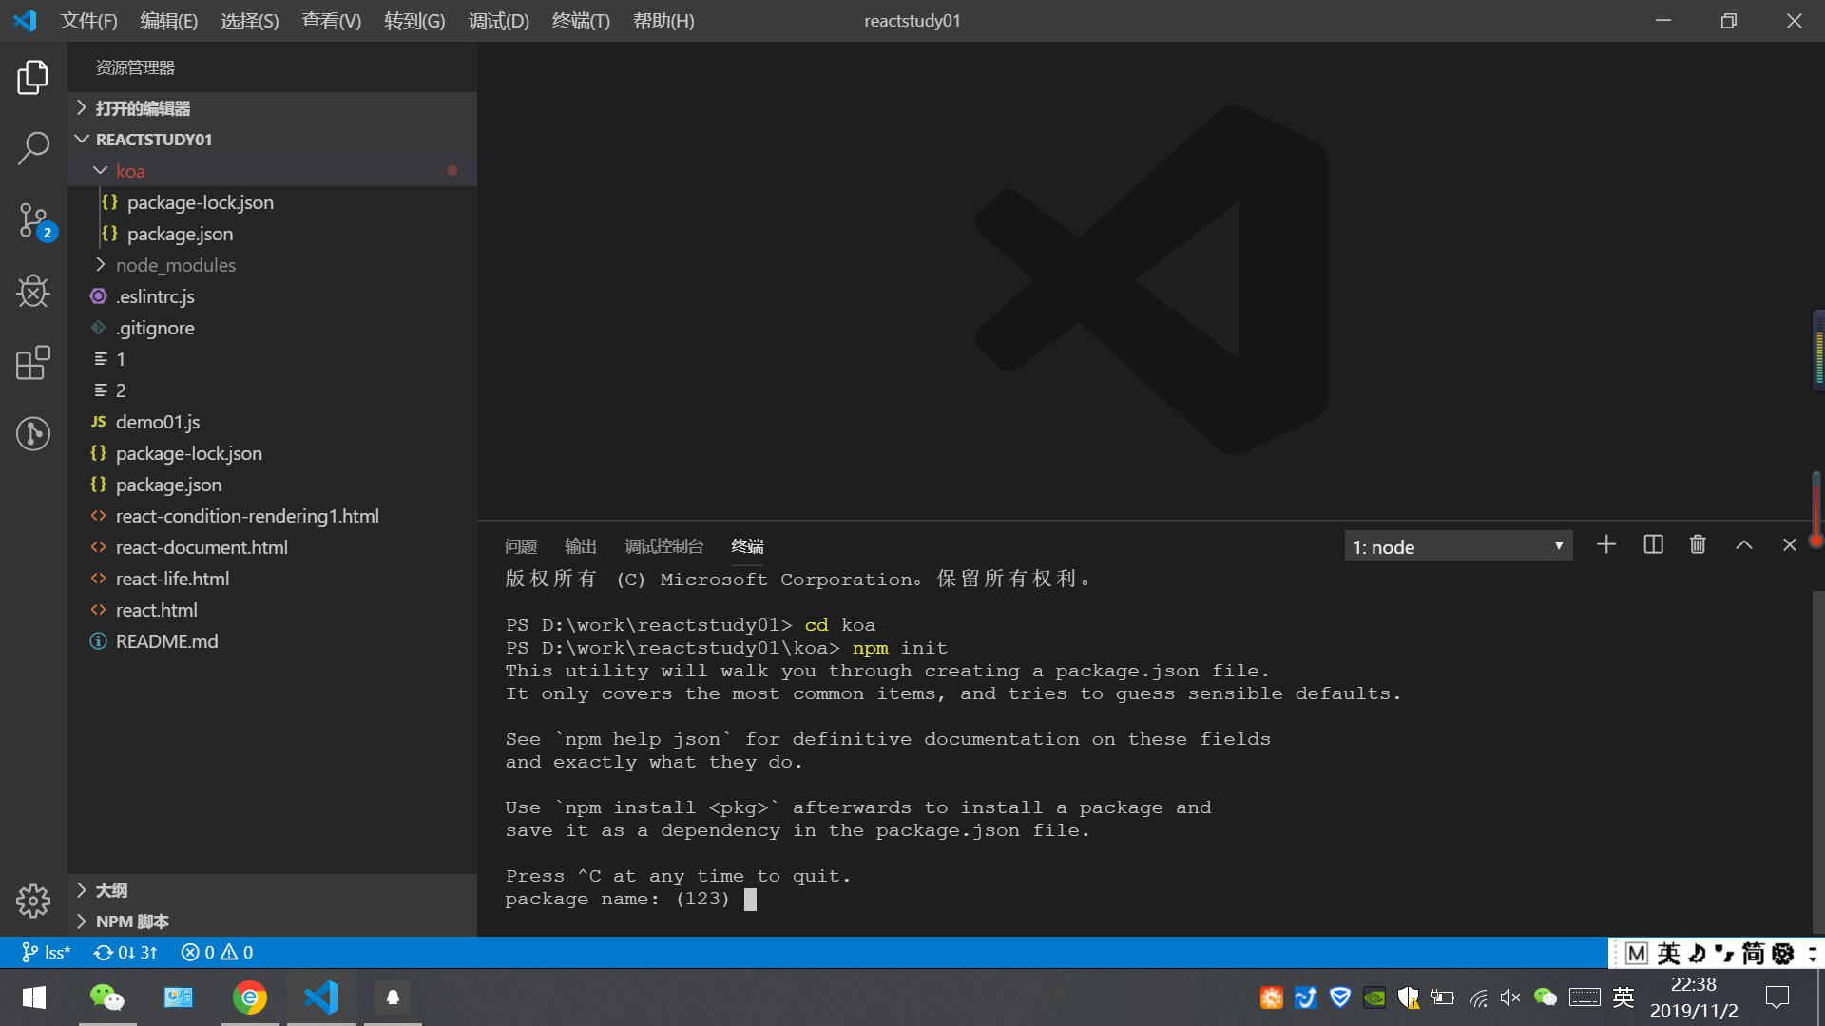Open the Run and Debug view
This screenshot has width=1825, height=1026.
pos(33,292)
